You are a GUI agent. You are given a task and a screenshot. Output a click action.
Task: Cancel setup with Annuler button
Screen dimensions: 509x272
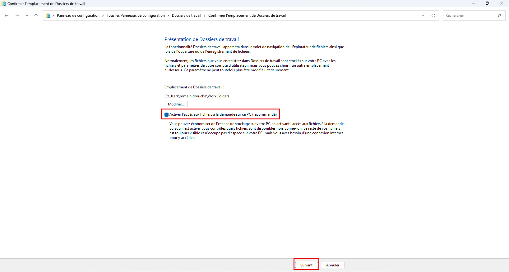pos(332,265)
